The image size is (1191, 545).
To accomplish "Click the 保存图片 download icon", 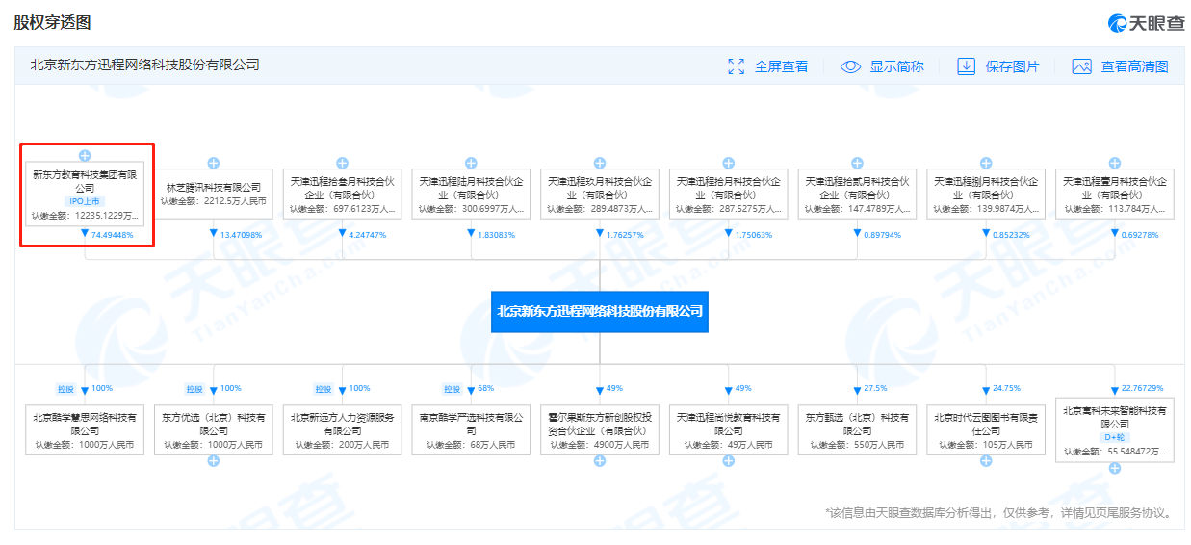I will tap(966, 66).
